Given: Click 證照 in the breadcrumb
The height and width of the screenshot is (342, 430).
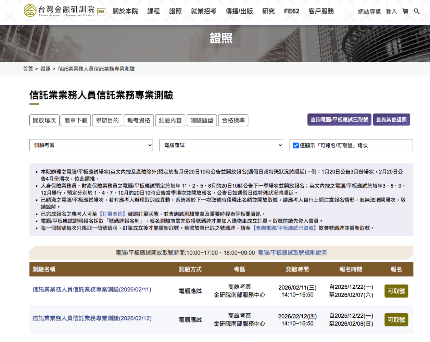Looking at the screenshot, I should [x=46, y=69].
